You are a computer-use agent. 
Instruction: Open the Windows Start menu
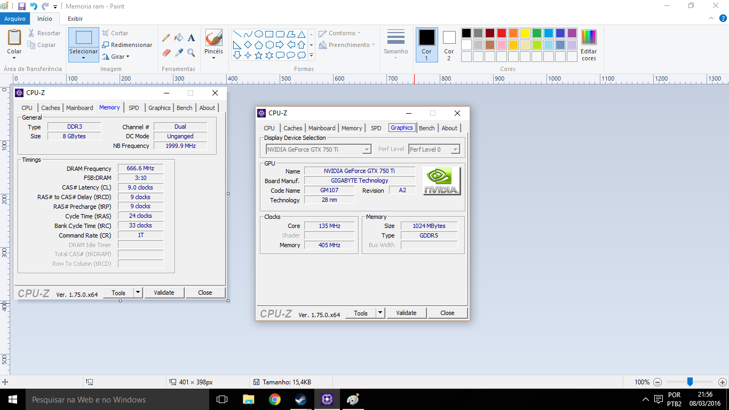point(13,399)
